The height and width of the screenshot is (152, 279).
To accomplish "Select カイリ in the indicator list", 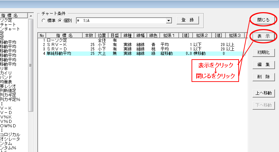I will tap(6, 73).
